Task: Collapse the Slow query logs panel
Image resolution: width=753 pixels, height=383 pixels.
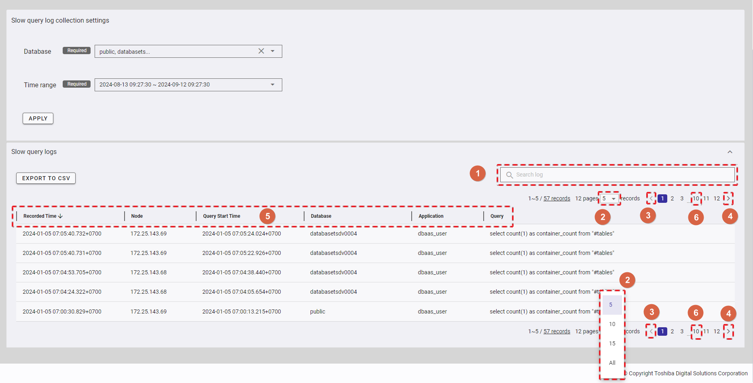Action: 730,152
